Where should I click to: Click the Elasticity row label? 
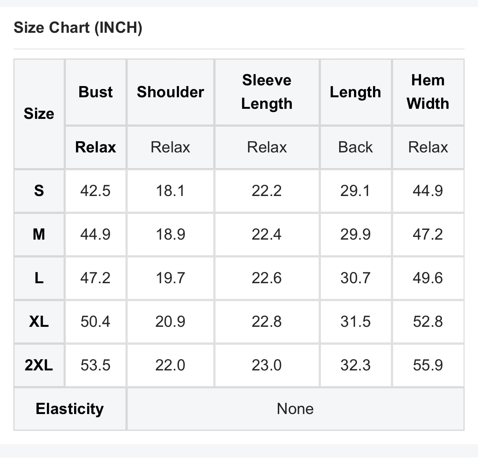tap(70, 409)
